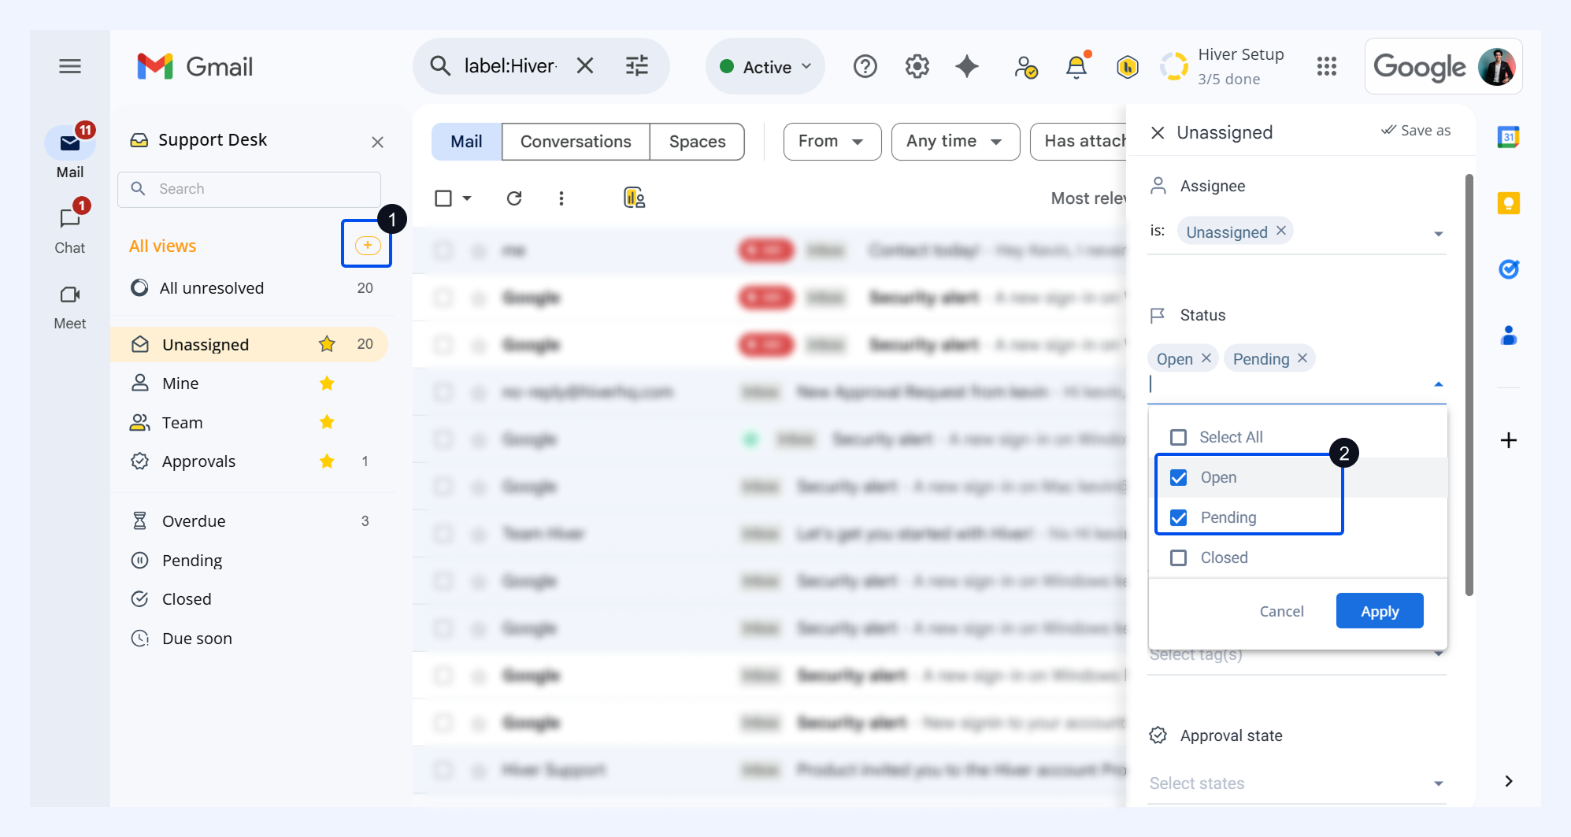
Task: Open Hiver Setup progress
Action: pos(1240,67)
